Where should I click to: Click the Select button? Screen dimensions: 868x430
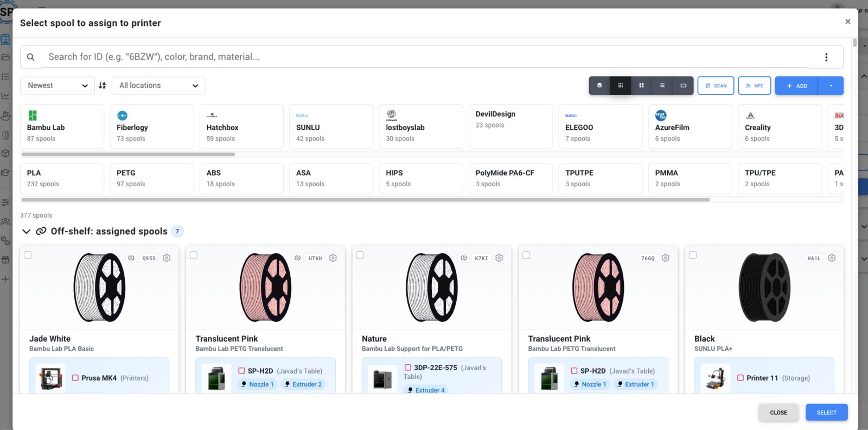(x=827, y=413)
